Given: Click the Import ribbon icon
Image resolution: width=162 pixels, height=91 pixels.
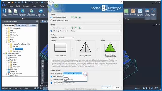Looking at the screenshot, I should [10, 12].
